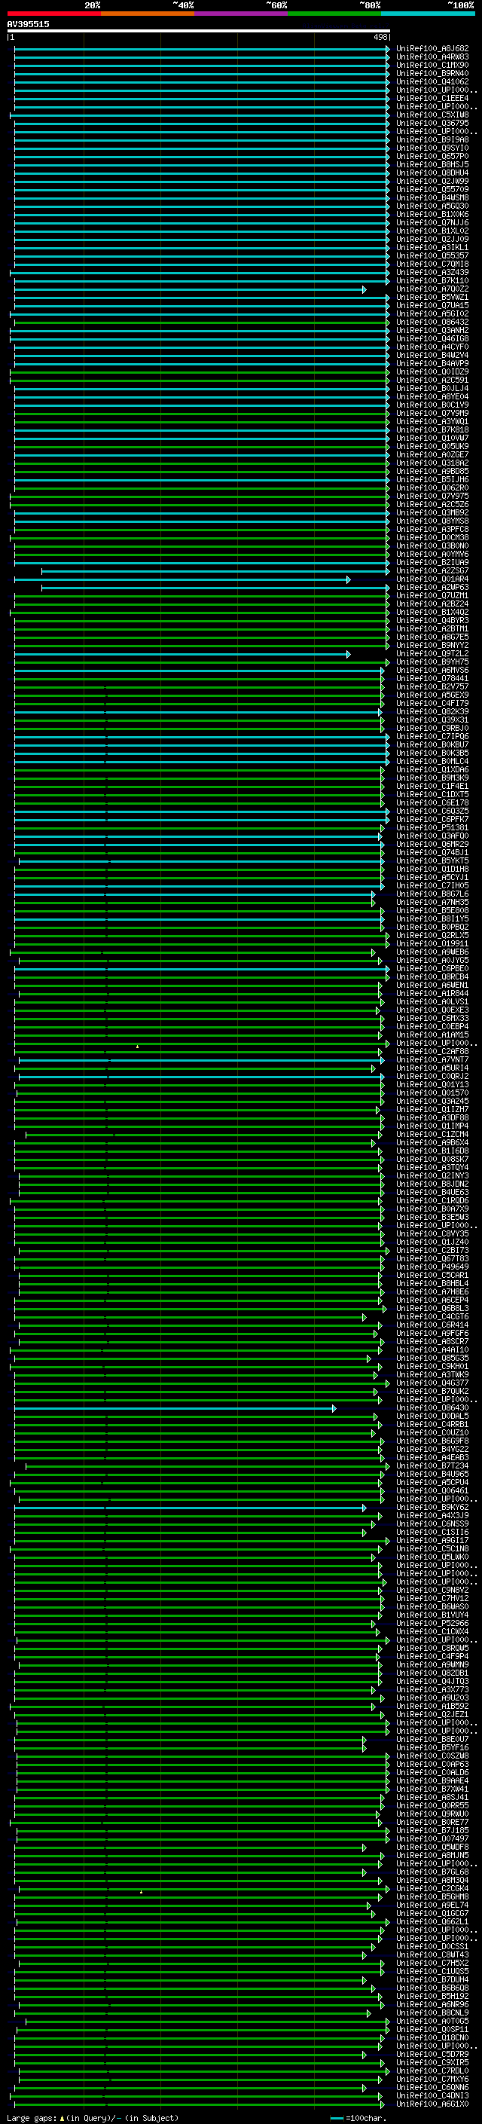
Task: Select label UniRef100_Q318A2
Action: [432, 463]
